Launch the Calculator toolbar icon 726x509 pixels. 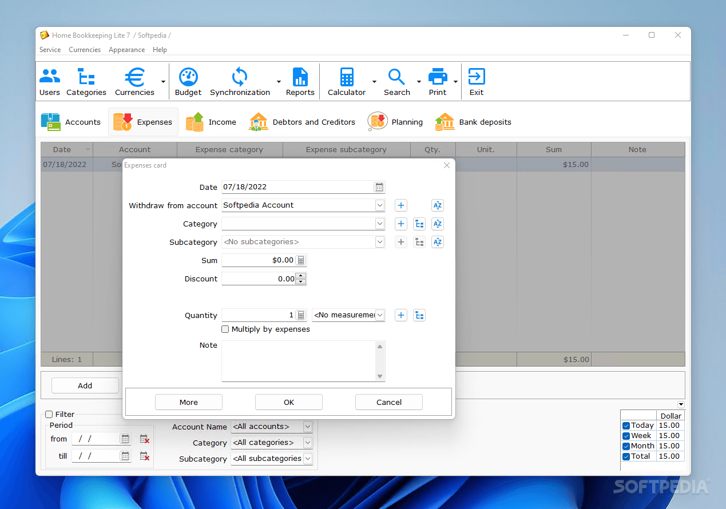click(347, 82)
